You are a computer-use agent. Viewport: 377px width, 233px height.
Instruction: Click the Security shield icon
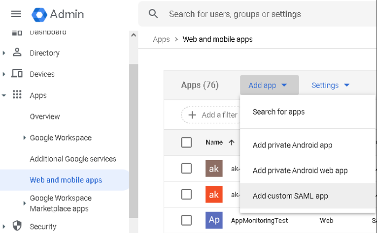pyautogui.click(x=17, y=226)
